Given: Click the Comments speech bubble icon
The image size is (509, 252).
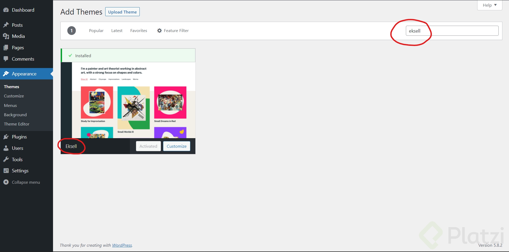Looking at the screenshot, I should point(6,59).
